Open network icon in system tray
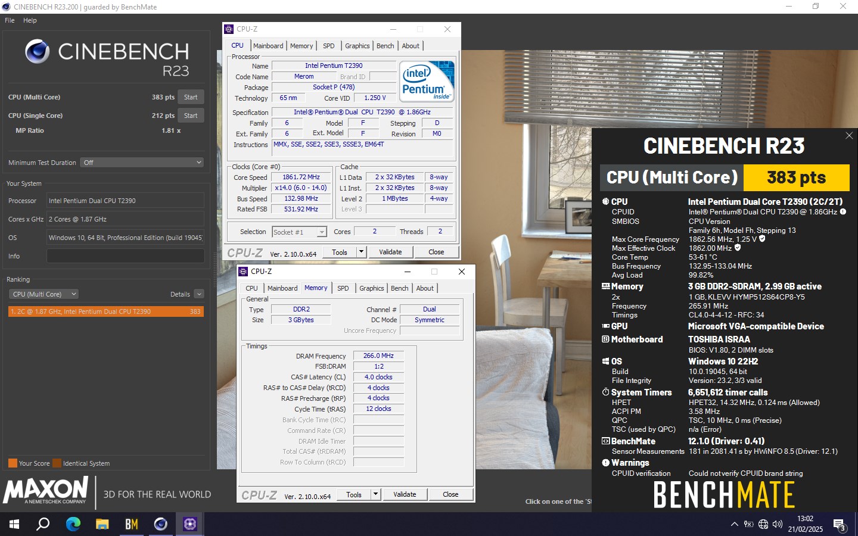The image size is (858, 536). (x=763, y=524)
